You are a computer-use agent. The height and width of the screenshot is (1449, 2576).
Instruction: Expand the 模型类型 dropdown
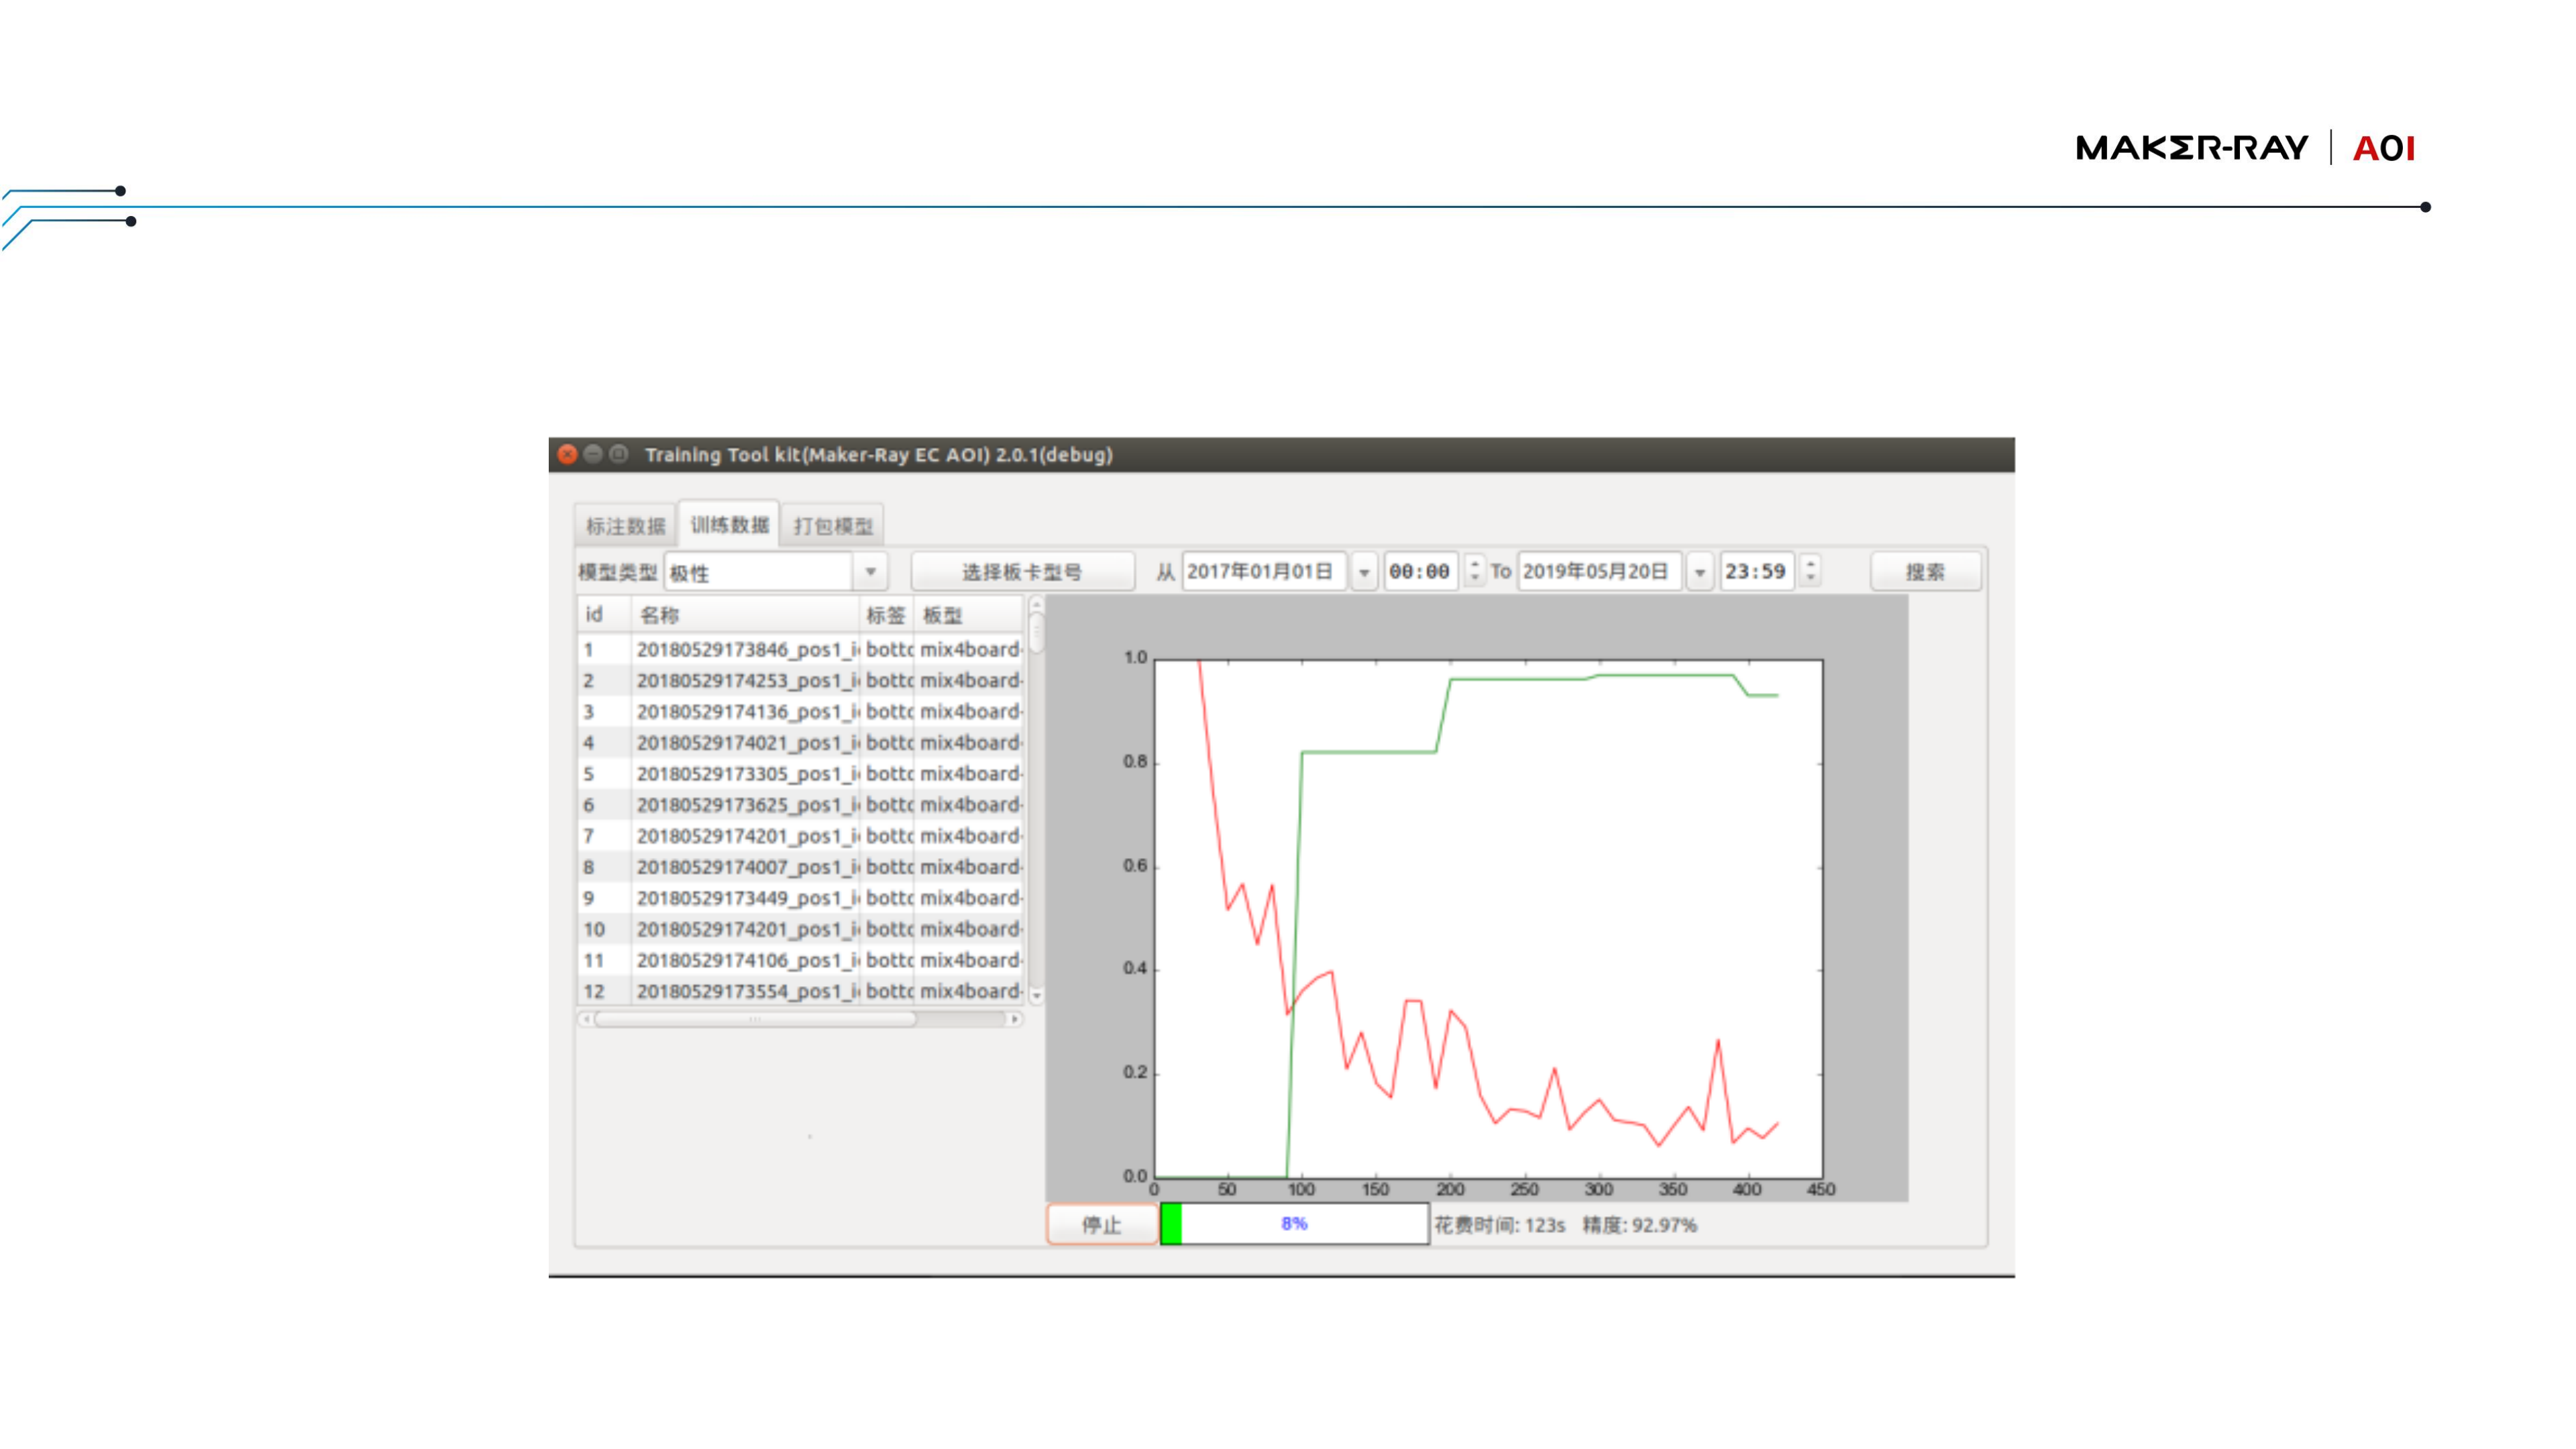[870, 572]
